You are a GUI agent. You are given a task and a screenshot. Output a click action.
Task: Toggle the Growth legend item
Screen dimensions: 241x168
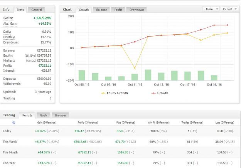coord(160,93)
